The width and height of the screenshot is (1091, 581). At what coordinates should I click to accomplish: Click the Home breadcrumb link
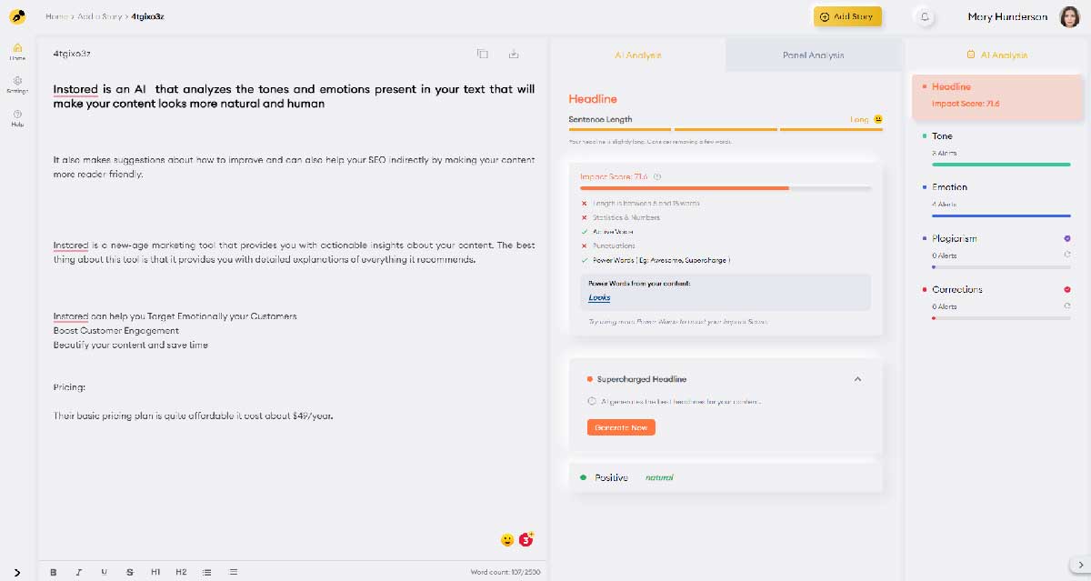coord(56,16)
